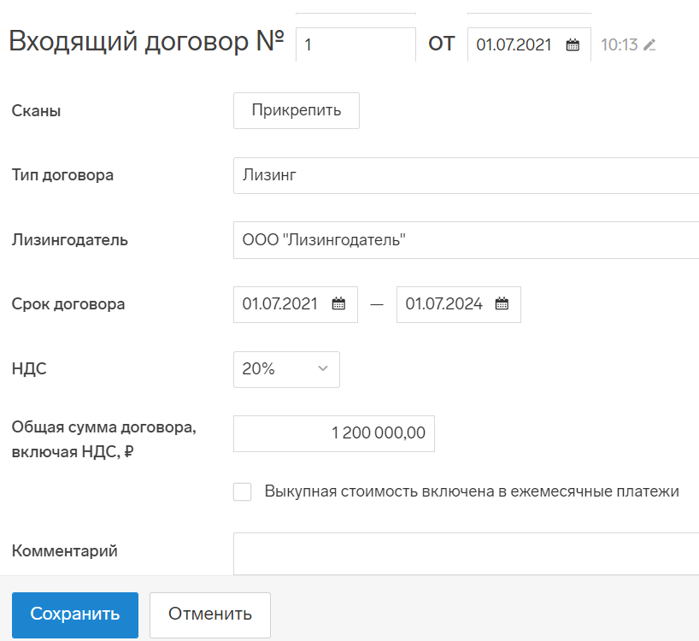Click the Общая сумма договора label
Screen dimensions: 699x641
pos(104,439)
